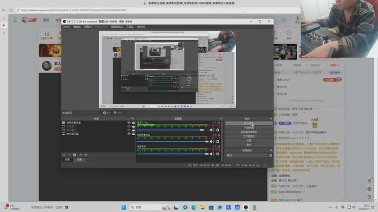Click the 停止推流 button
The image size is (378, 212).
coord(249,123)
